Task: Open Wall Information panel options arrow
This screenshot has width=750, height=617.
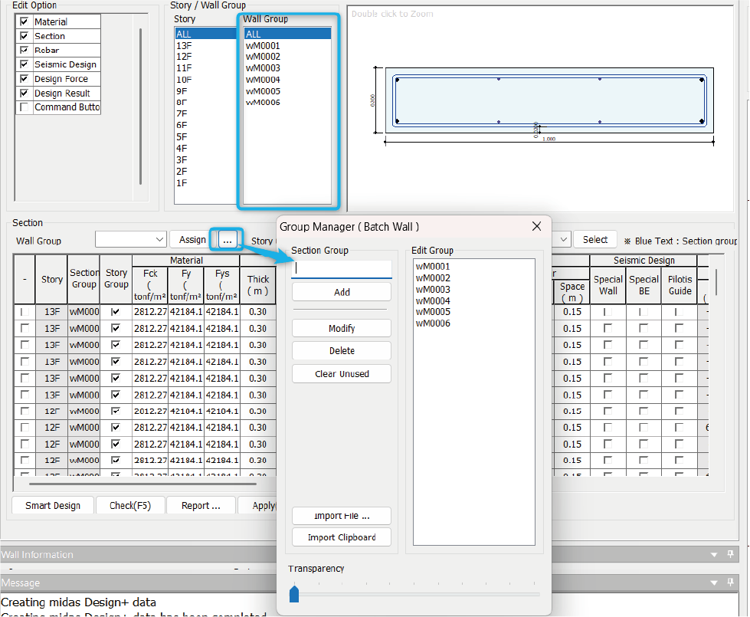Action: [714, 555]
